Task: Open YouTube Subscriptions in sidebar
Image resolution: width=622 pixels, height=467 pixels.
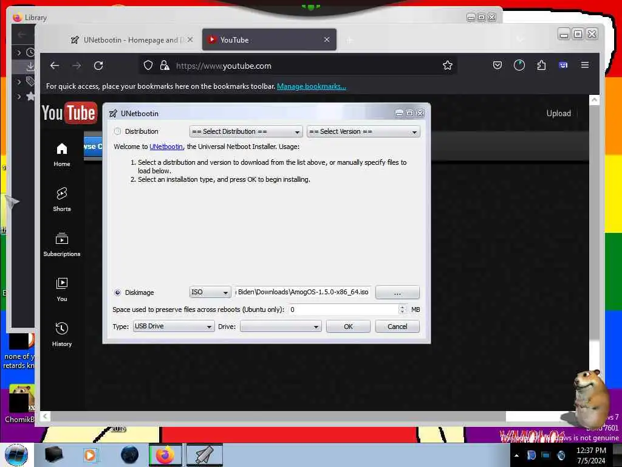Action: pyautogui.click(x=62, y=244)
